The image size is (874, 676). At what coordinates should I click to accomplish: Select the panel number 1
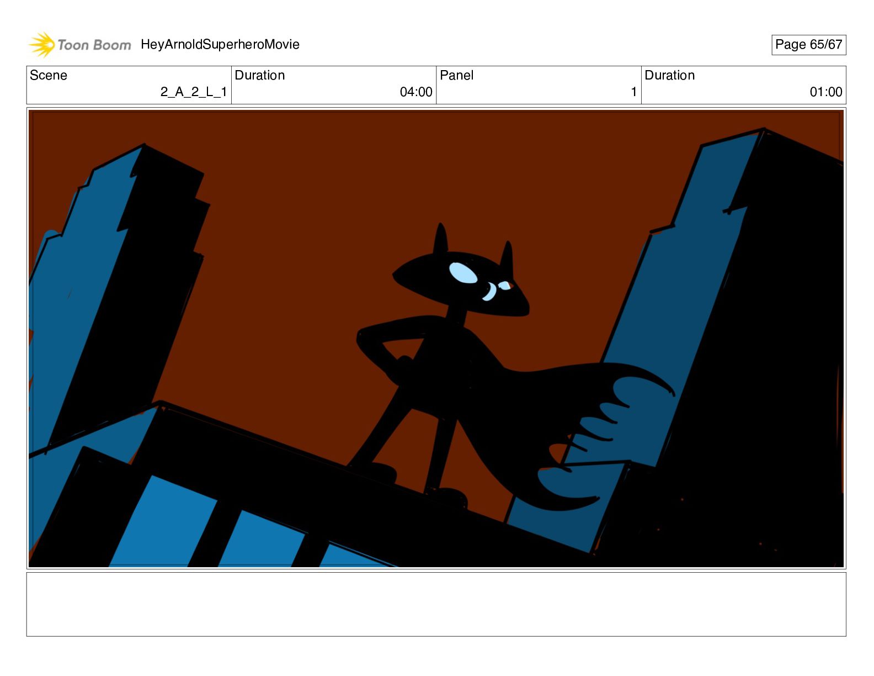tap(634, 92)
